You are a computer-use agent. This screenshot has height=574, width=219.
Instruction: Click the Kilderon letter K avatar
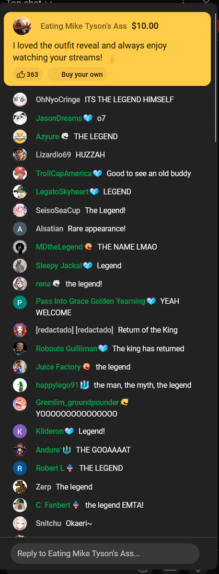[x=20, y=431]
